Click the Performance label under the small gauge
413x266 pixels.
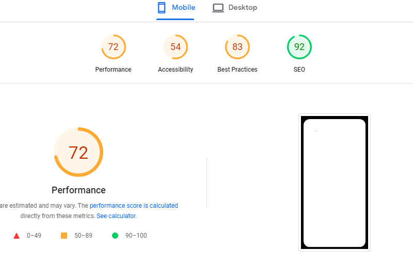(114, 70)
